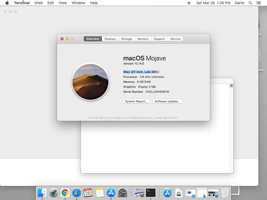
Task: Switch to the Support tab
Action: click(x=159, y=39)
